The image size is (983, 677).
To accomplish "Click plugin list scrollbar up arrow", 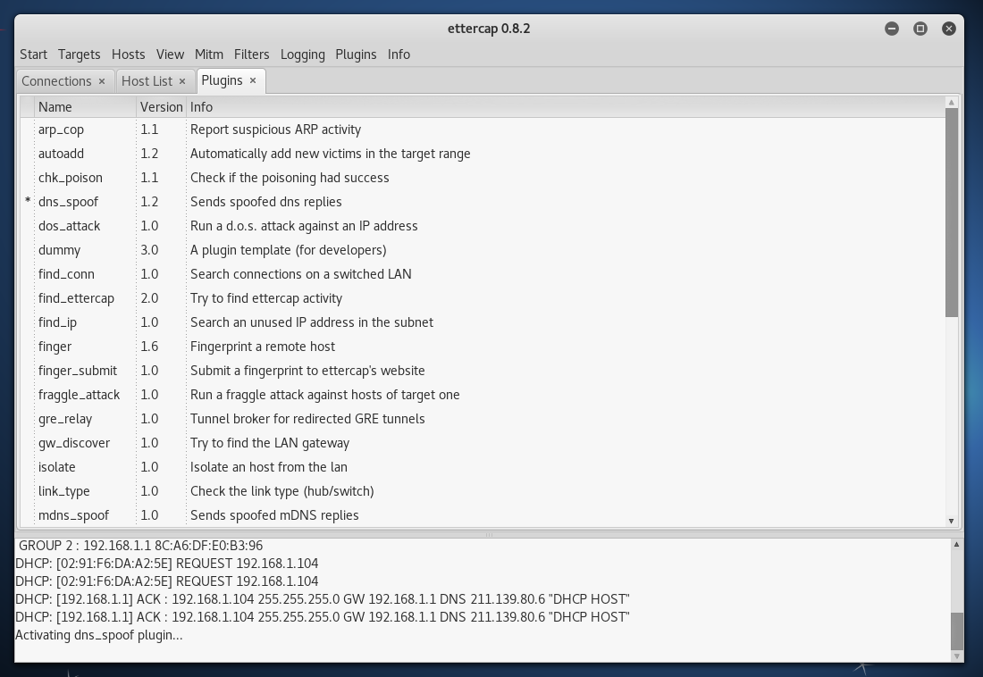I will [x=951, y=102].
